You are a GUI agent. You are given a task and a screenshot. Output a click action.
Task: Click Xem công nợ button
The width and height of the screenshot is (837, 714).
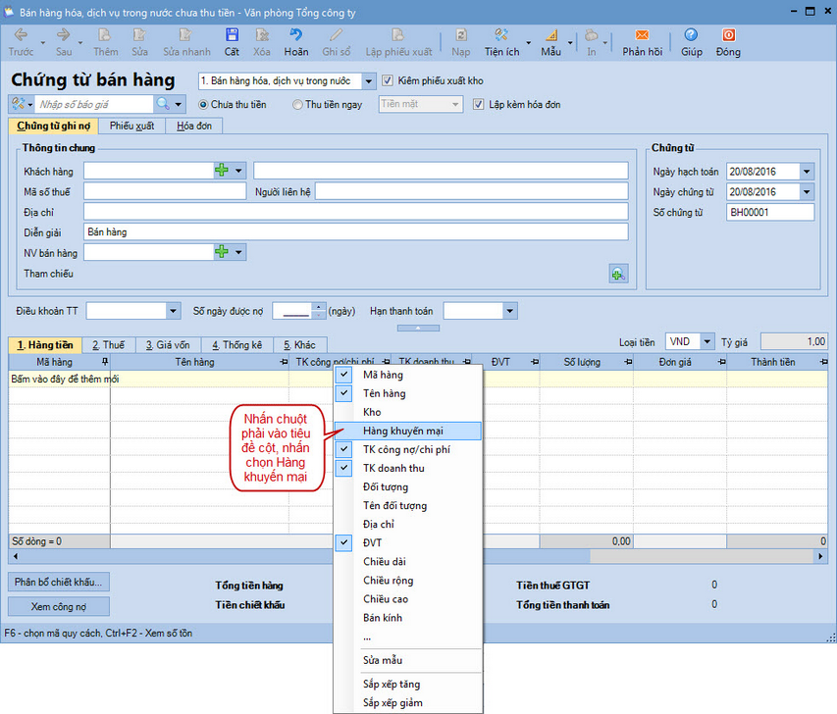click(59, 606)
